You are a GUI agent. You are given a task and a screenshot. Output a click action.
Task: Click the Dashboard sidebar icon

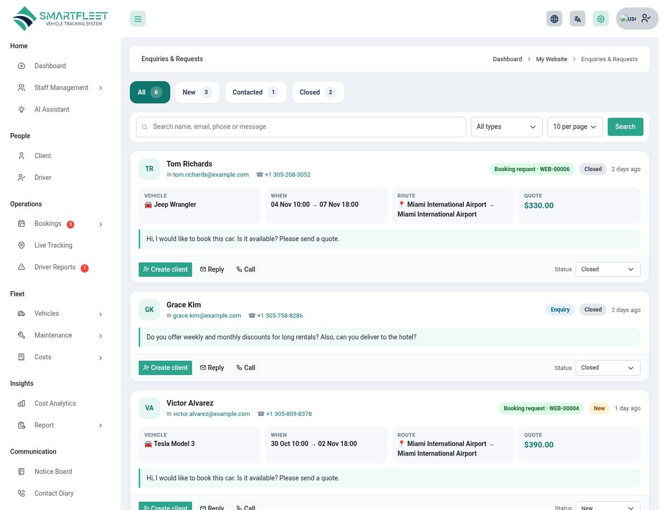21,66
